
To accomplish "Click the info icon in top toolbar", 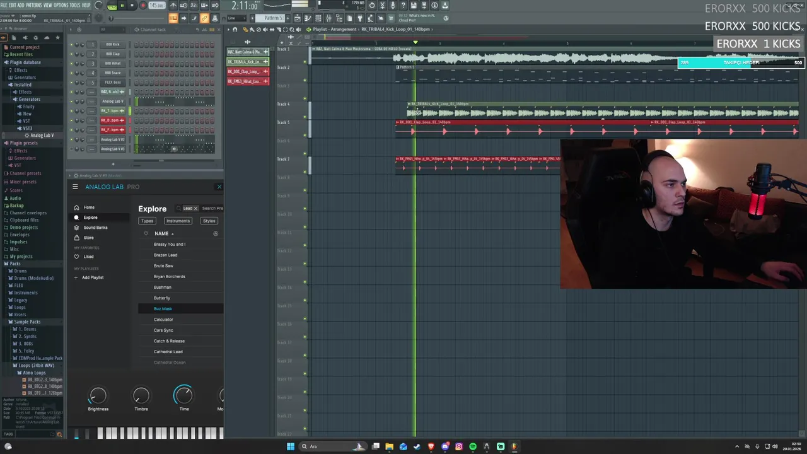I will (x=434, y=5).
